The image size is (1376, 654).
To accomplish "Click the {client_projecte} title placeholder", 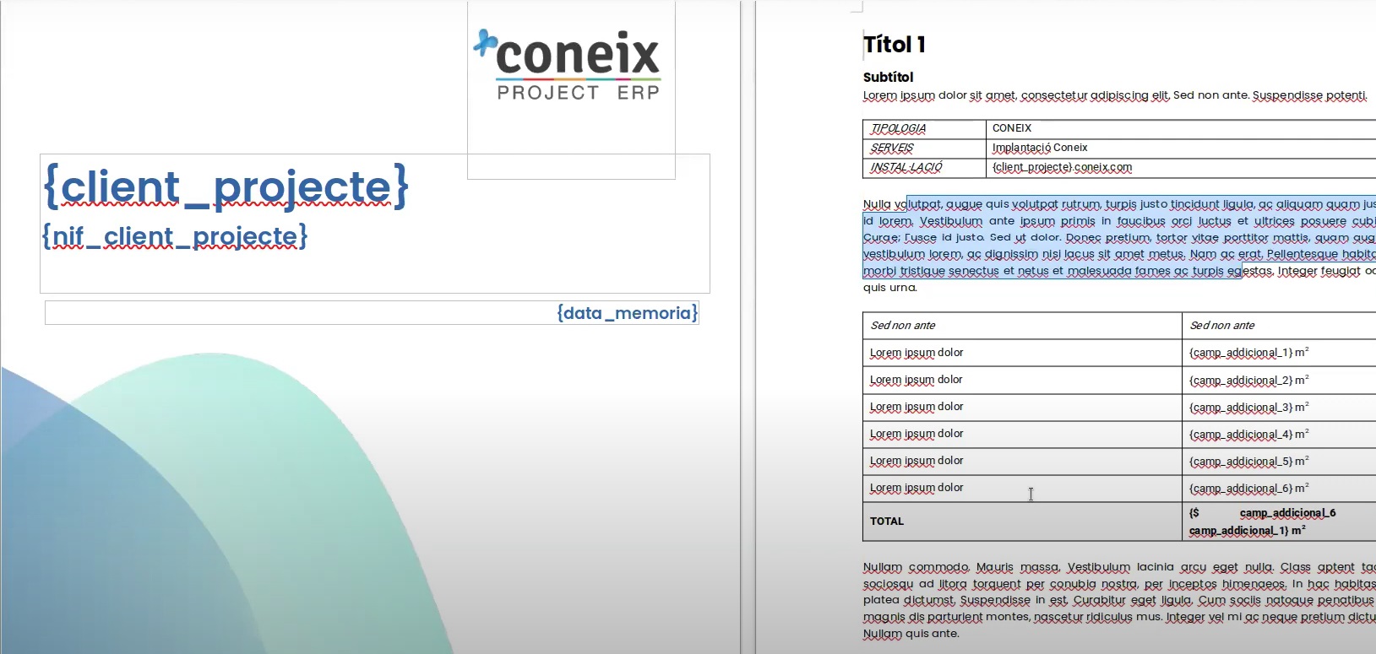I will (x=226, y=186).
